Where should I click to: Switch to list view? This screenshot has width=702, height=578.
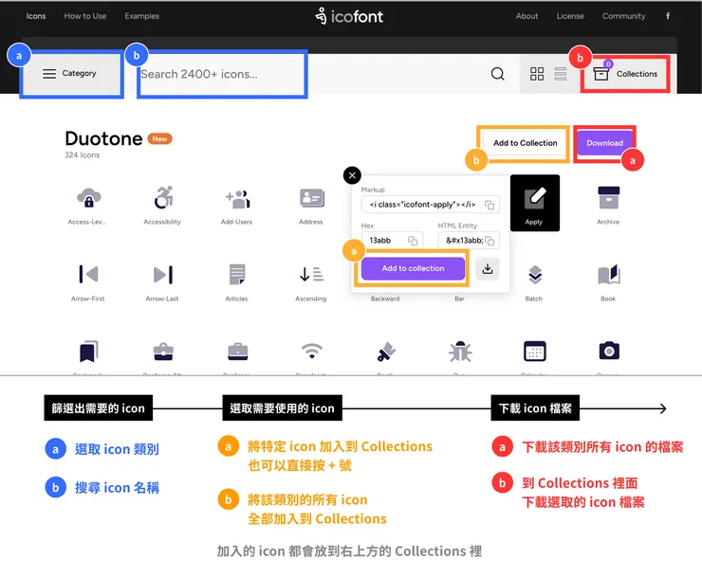(561, 74)
